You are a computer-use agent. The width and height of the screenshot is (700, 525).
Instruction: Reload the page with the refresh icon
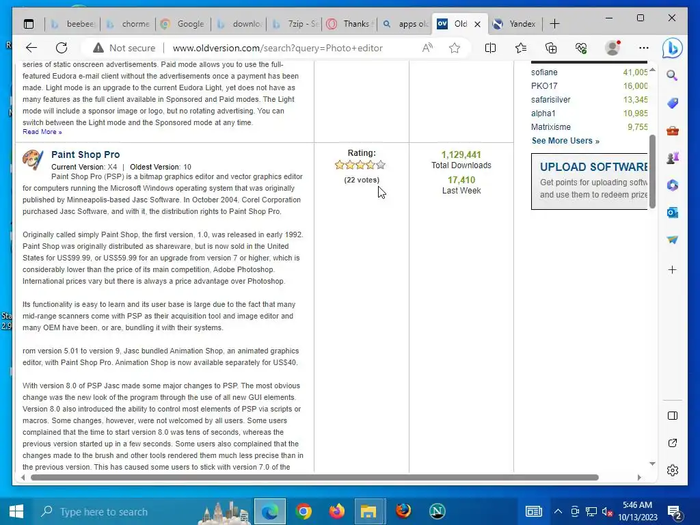[62, 48]
